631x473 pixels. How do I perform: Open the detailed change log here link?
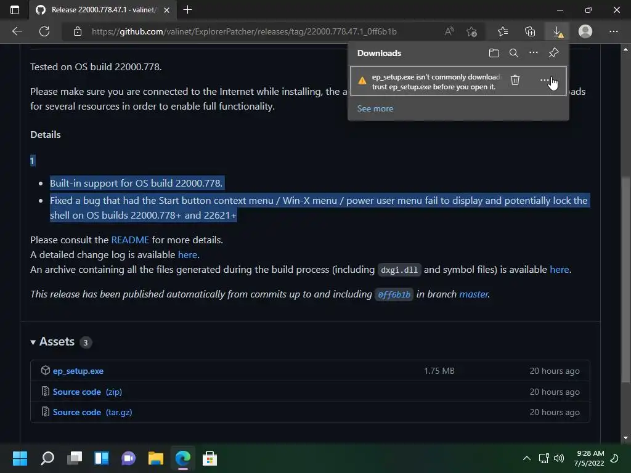click(187, 254)
